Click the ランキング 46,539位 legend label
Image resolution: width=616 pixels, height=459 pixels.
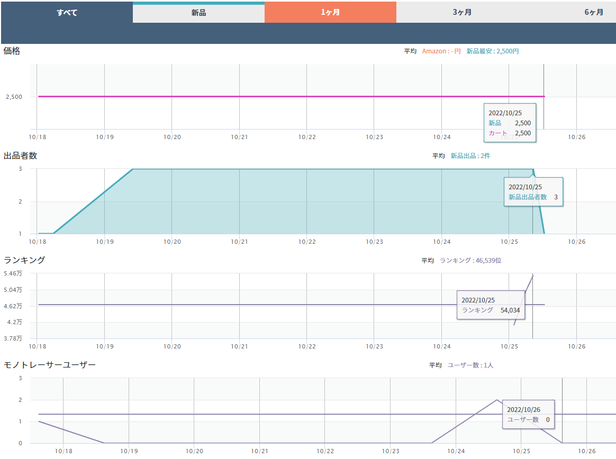(x=470, y=261)
